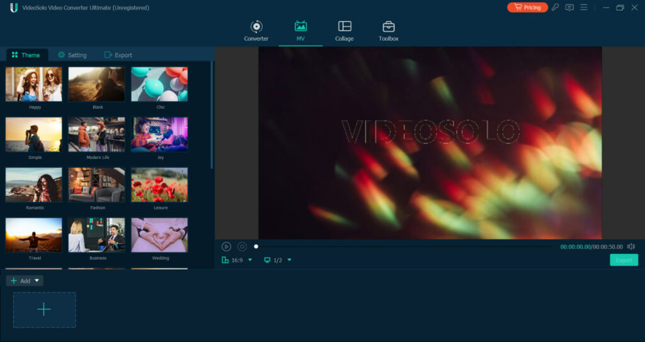Image resolution: width=645 pixels, height=342 pixels.
Task: Choose the Romantic theme thumbnail
Action: [x=34, y=185]
